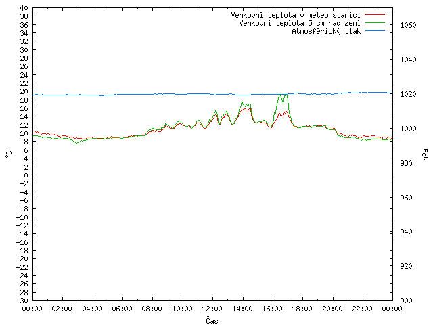Click x-axis label '08:00'
This screenshot has width=433, height=325.
[152, 309]
